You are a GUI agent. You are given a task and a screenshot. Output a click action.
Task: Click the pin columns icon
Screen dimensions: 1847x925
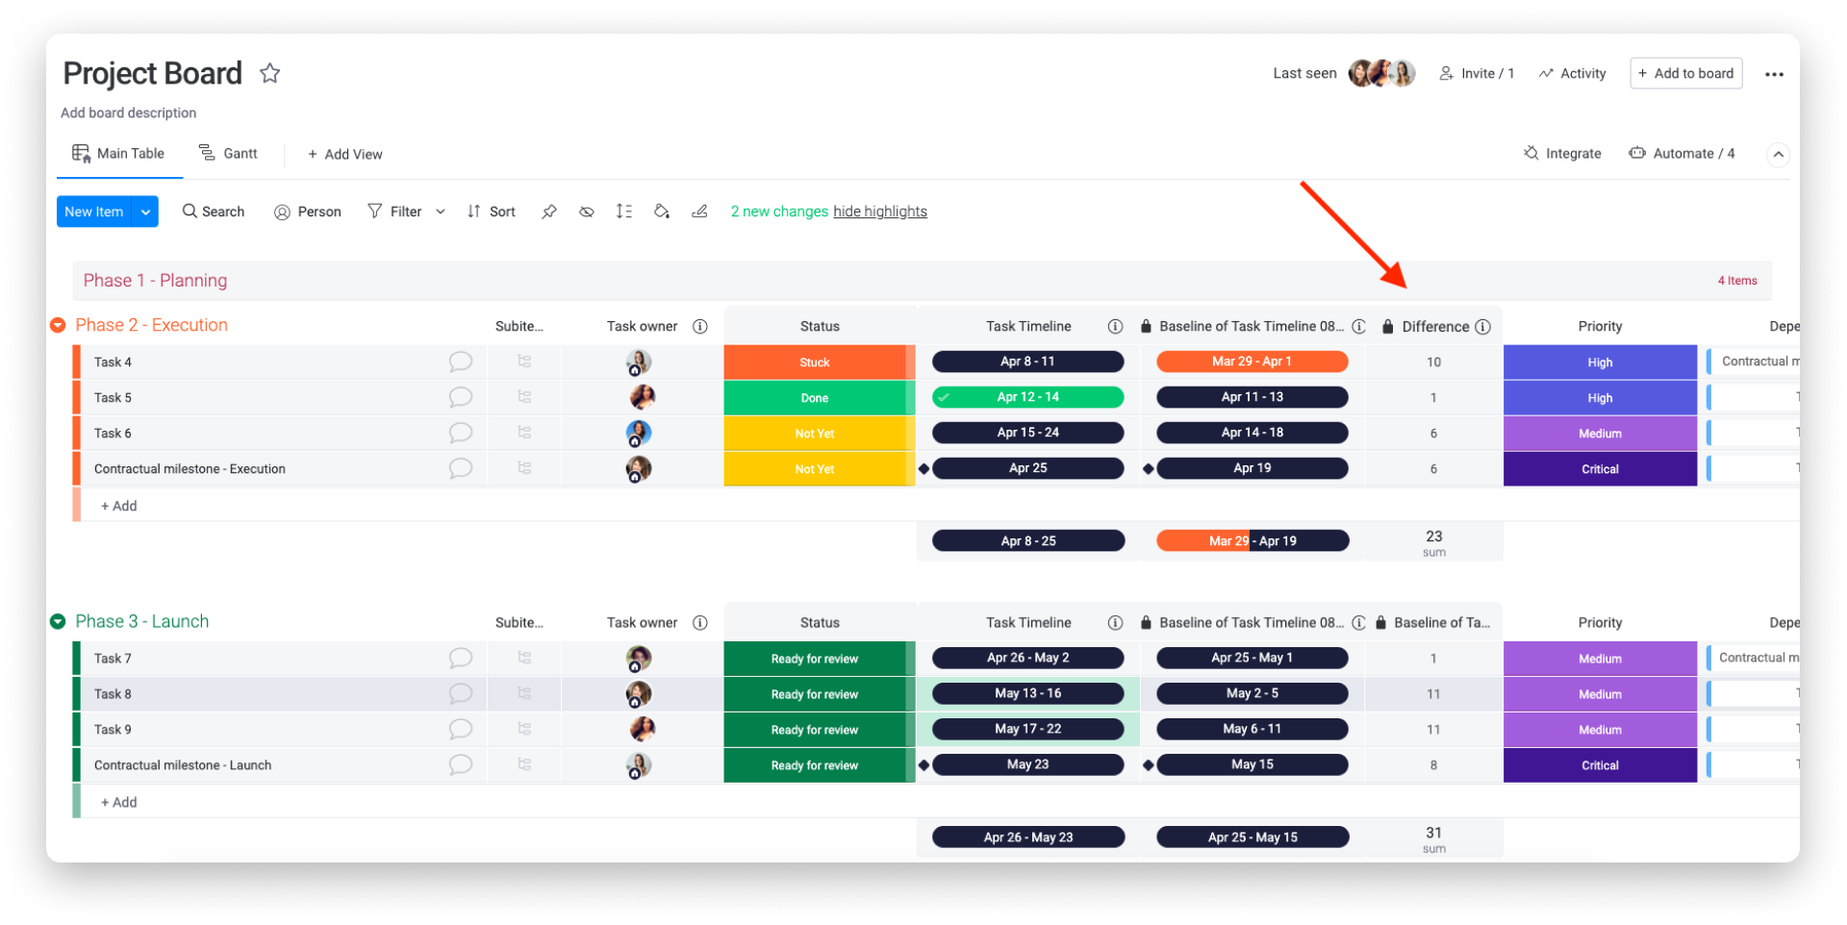pos(548,212)
